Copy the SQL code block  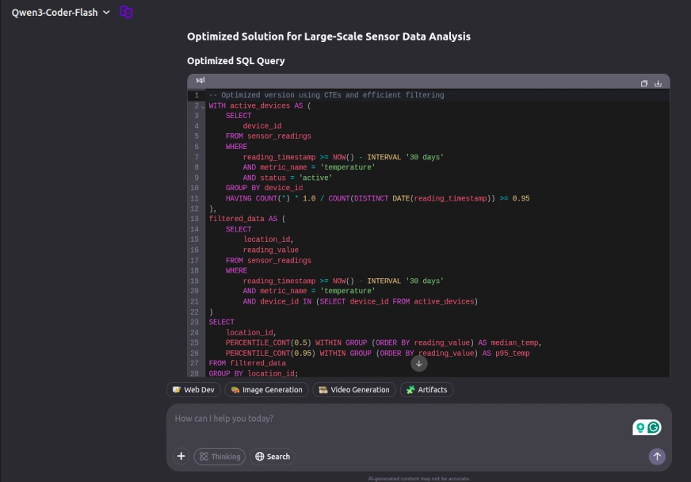643,83
